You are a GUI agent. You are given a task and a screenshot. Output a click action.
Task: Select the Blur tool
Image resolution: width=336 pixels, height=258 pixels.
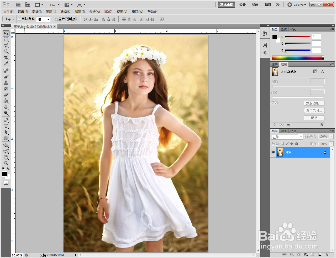[6, 107]
